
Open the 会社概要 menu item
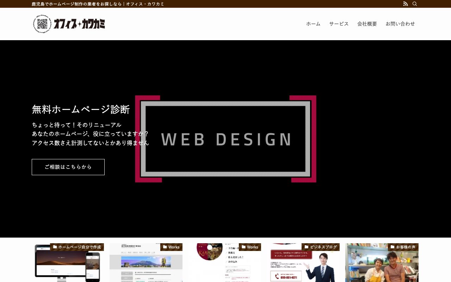pos(367,24)
